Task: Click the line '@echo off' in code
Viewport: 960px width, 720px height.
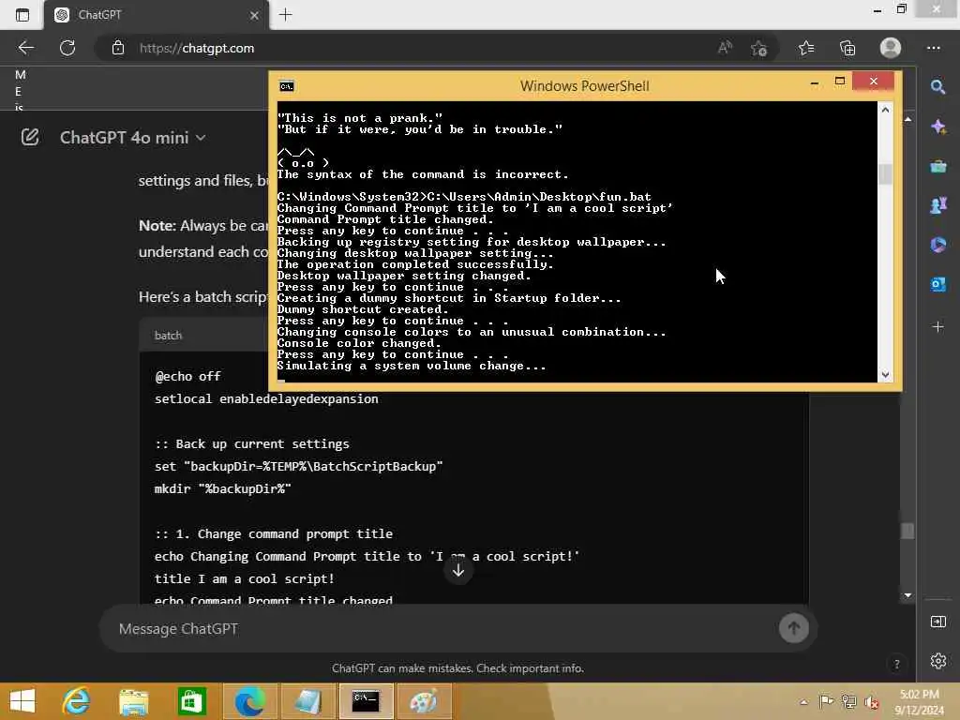Action: [x=187, y=376]
